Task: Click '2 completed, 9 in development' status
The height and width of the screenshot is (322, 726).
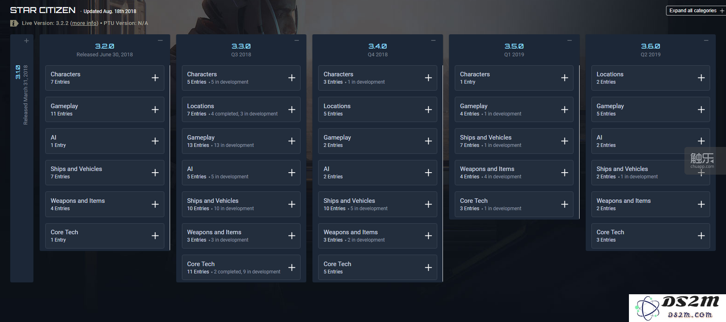Action: coord(247,272)
